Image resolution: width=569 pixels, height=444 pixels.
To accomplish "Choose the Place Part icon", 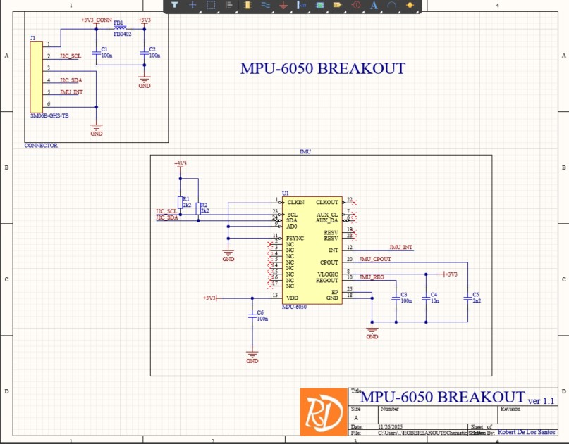I will [x=247, y=6].
